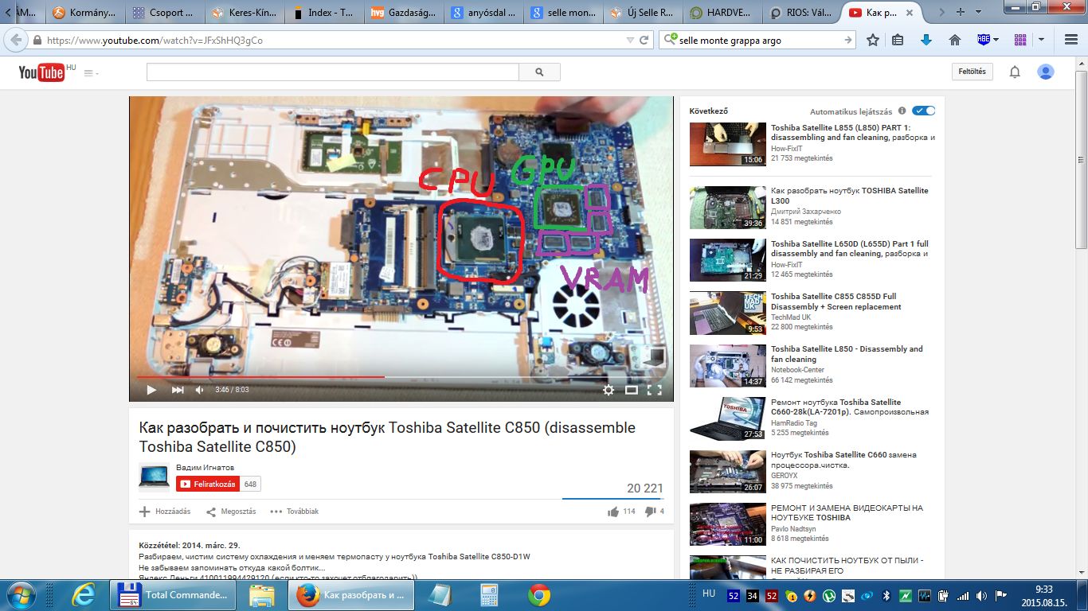Open Toshiba Satellite C660 замена процессора video

click(843, 460)
